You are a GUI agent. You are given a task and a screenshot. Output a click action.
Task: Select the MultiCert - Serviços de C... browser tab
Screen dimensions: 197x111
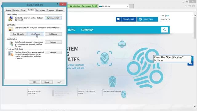click(83, 6)
